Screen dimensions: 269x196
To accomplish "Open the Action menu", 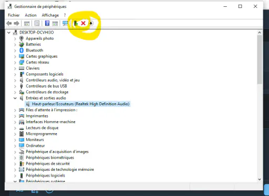I will [x=30, y=15].
